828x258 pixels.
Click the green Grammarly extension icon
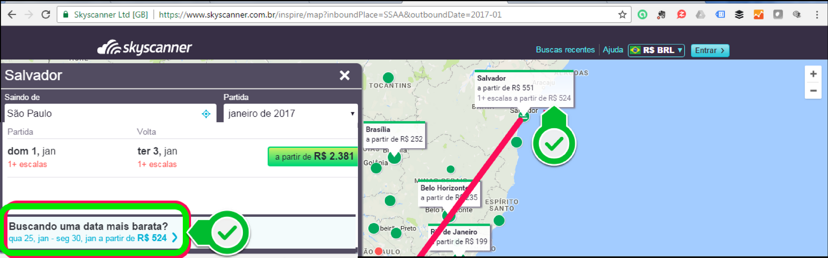pos(642,15)
